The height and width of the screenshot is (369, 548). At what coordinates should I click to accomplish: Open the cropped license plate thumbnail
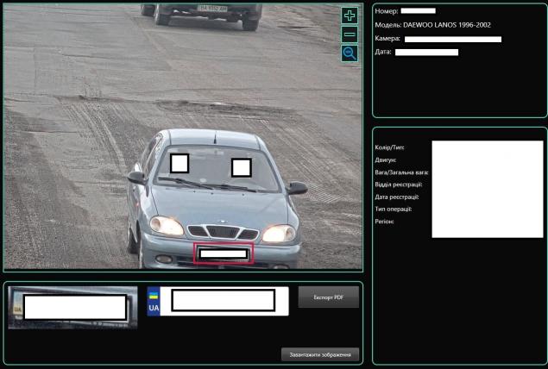coord(72,307)
